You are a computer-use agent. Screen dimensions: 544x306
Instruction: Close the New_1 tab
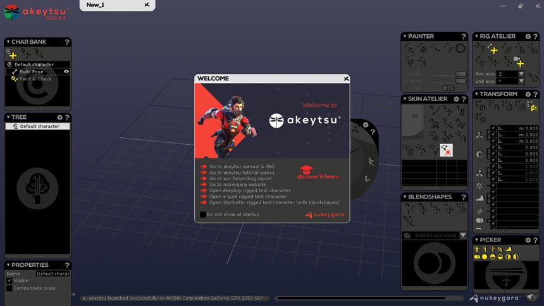click(147, 5)
